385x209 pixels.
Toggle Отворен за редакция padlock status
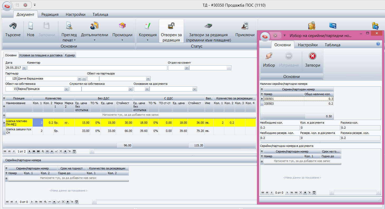pos(171,31)
